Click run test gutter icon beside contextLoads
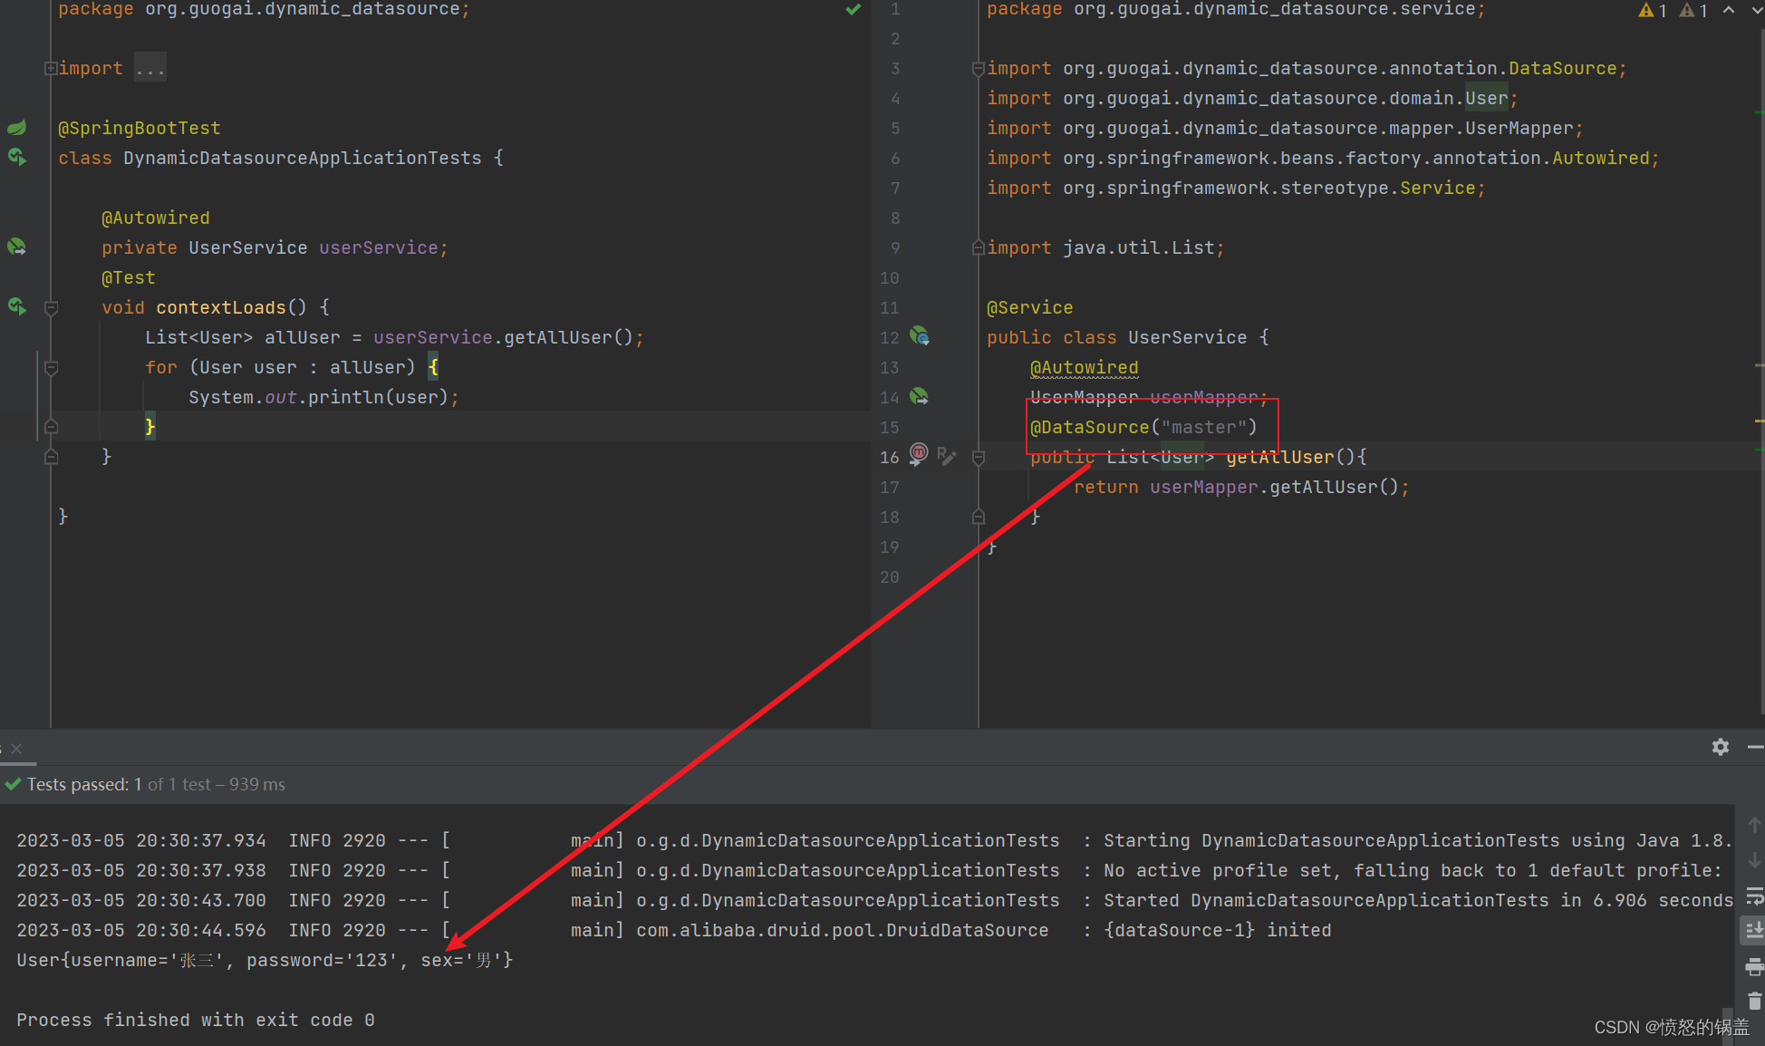 pos(17,306)
